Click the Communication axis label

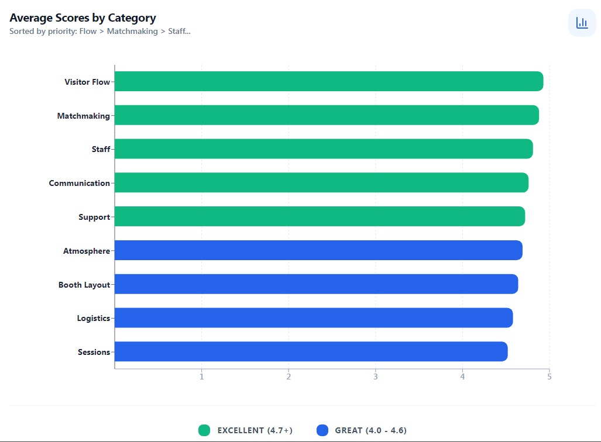[x=79, y=183]
